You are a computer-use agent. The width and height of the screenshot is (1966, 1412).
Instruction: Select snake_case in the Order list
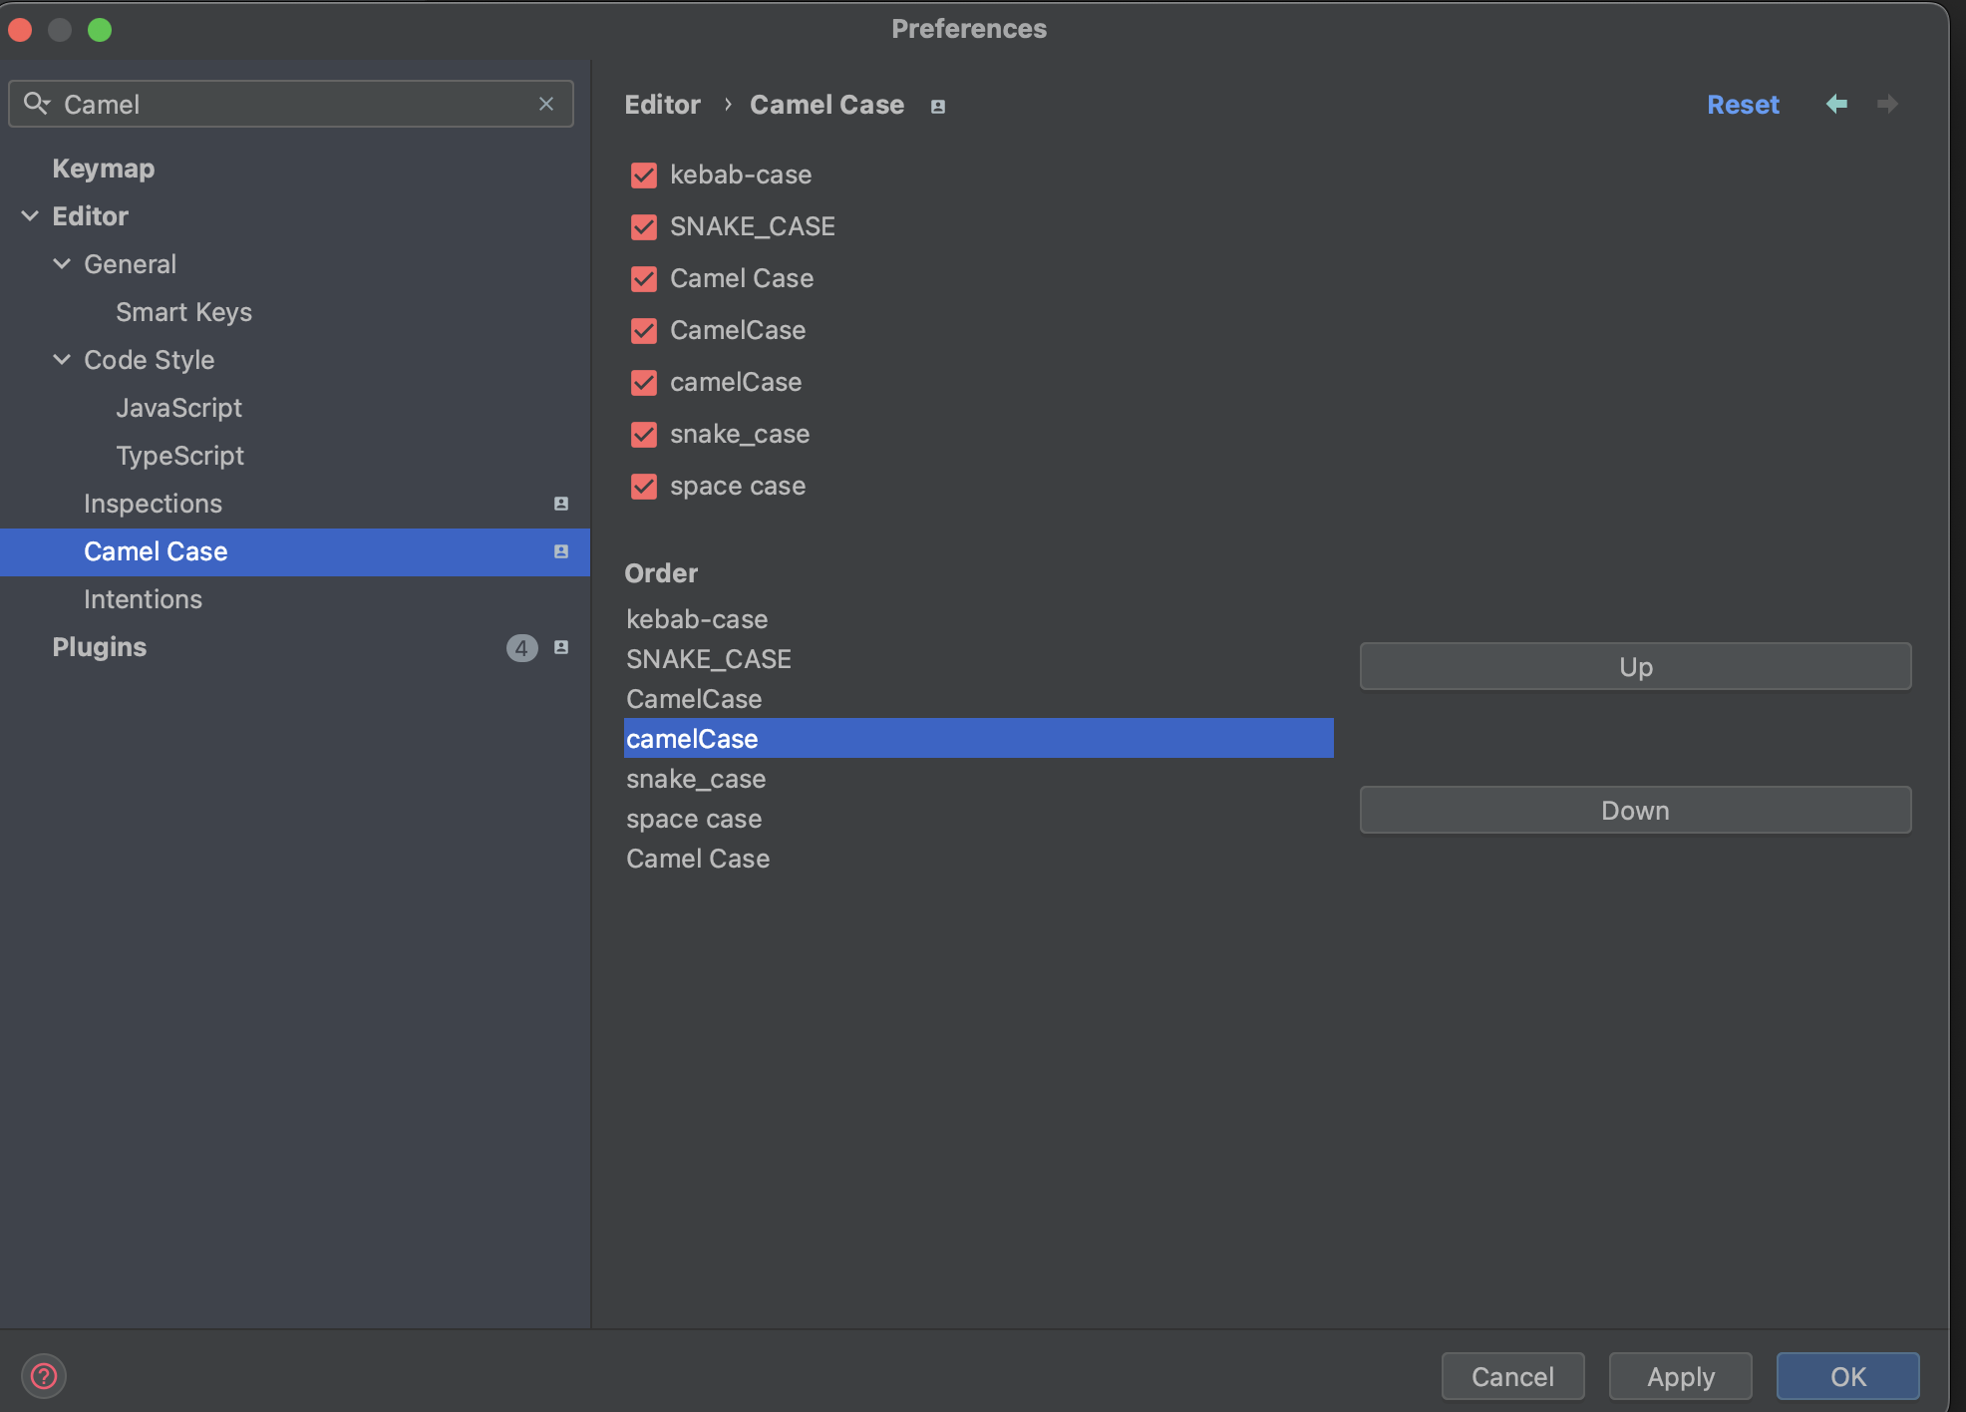click(x=696, y=779)
